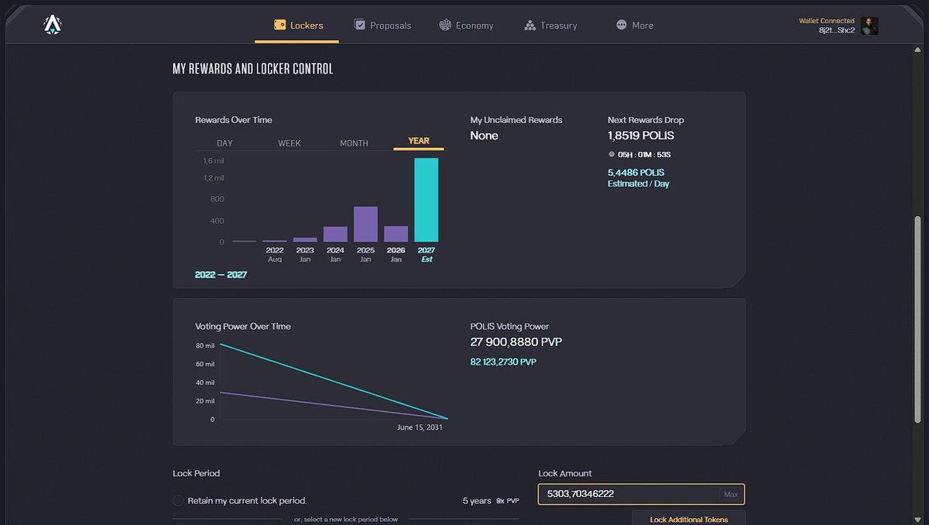Click the Economy globe icon
The width and height of the screenshot is (929, 525).
[445, 25]
